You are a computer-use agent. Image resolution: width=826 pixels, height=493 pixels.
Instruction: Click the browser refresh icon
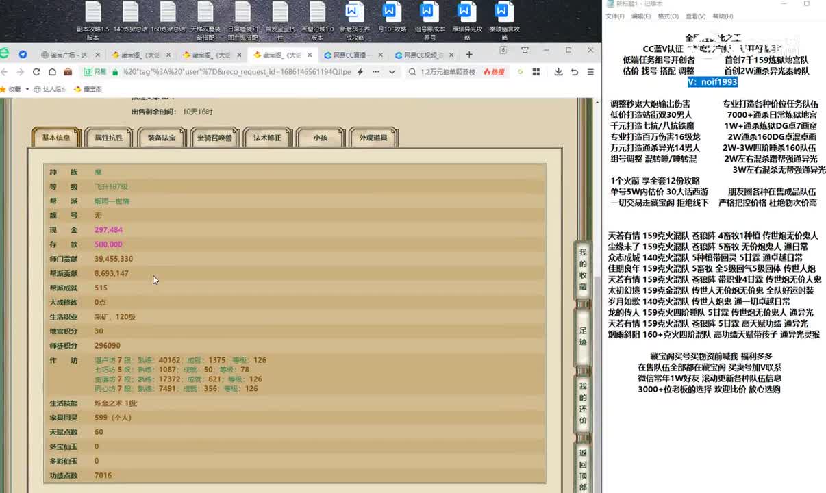click(x=36, y=72)
